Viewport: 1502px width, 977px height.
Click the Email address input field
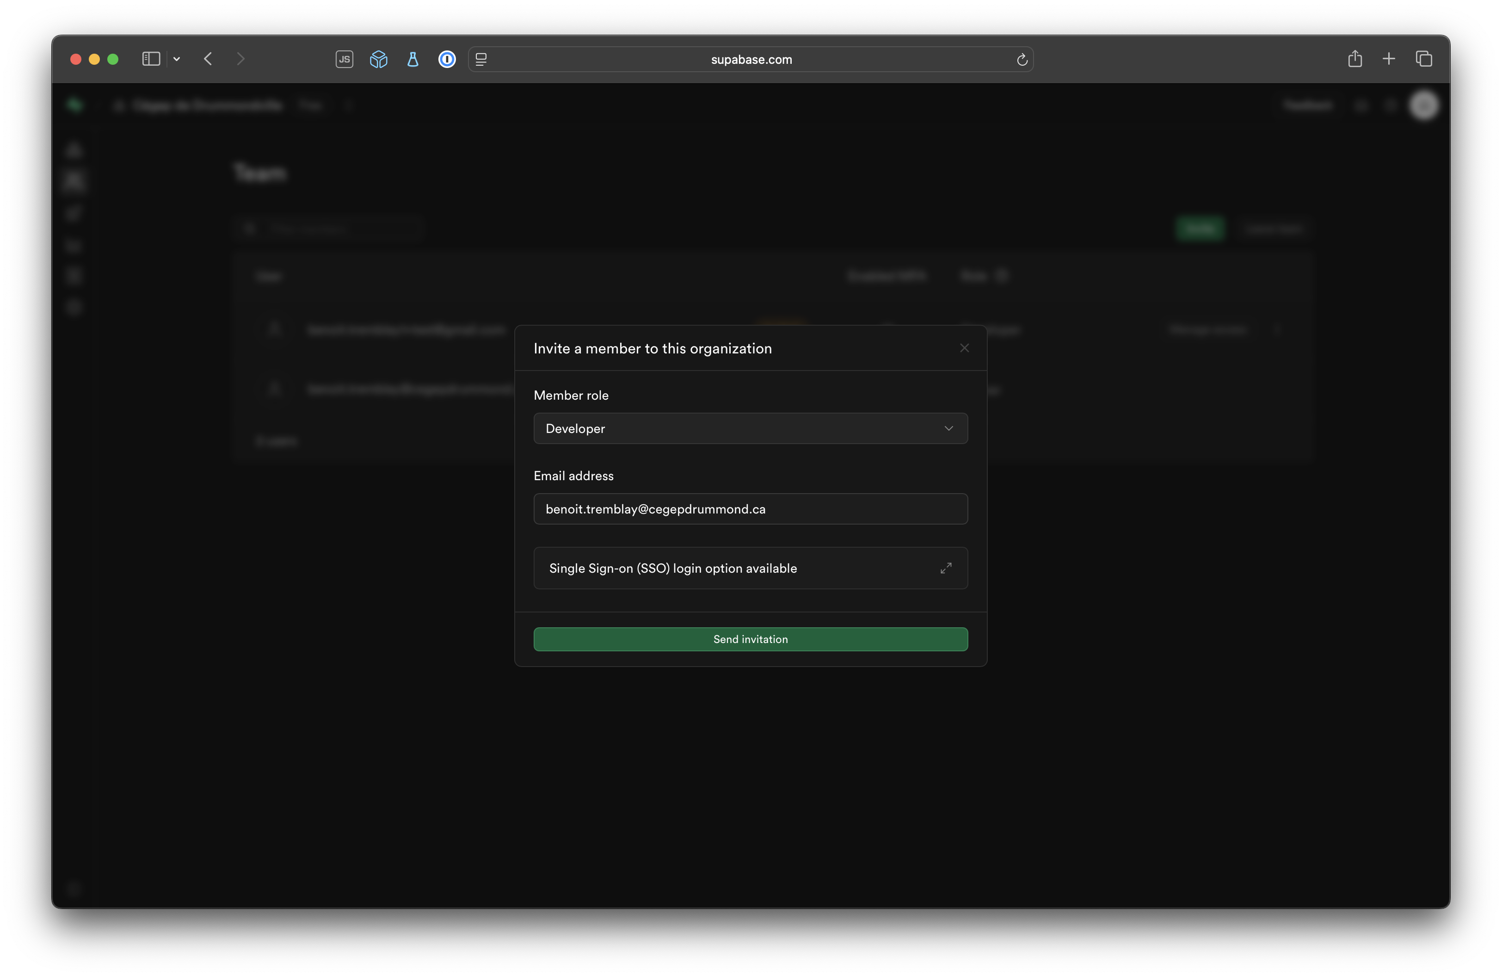751,509
